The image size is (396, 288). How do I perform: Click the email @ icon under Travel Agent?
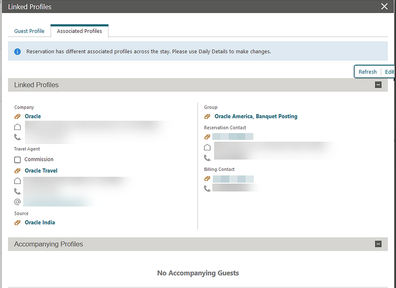click(x=17, y=201)
